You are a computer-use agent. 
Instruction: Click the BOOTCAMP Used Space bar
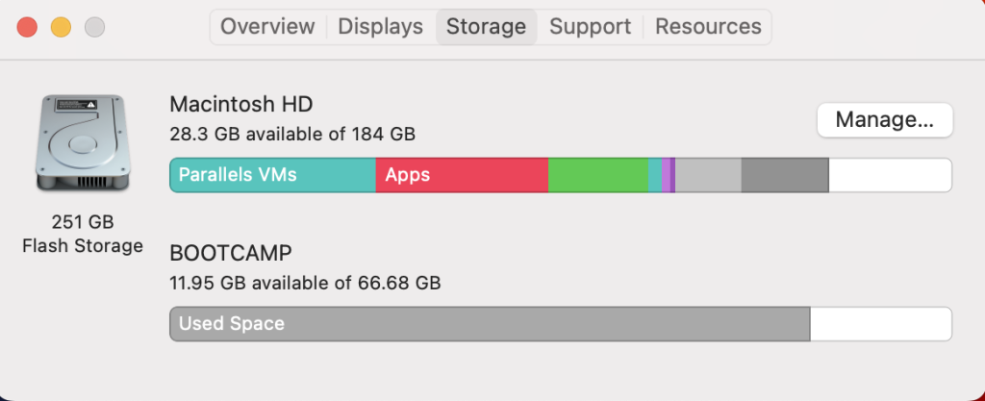click(x=490, y=324)
